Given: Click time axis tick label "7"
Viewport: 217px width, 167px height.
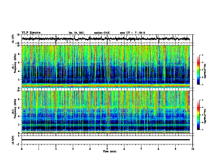Looking at the screenshot, I should pyautogui.click(x=141, y=149).
